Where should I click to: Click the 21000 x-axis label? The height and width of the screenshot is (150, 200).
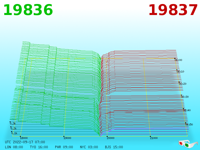[154, 138]
